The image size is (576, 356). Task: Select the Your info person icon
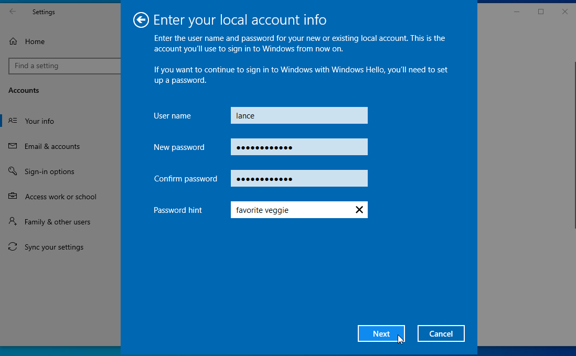[x=13, y=121]
